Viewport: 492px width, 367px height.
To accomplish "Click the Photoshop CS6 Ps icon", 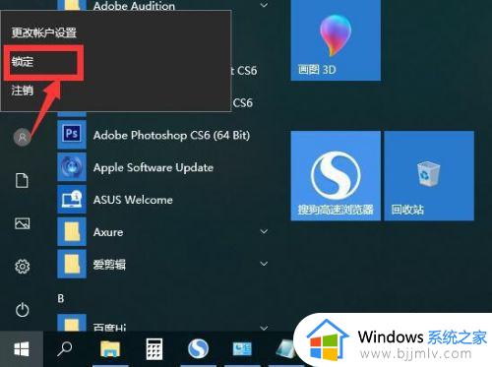I will pyautogui.click(x=72, y=134).
